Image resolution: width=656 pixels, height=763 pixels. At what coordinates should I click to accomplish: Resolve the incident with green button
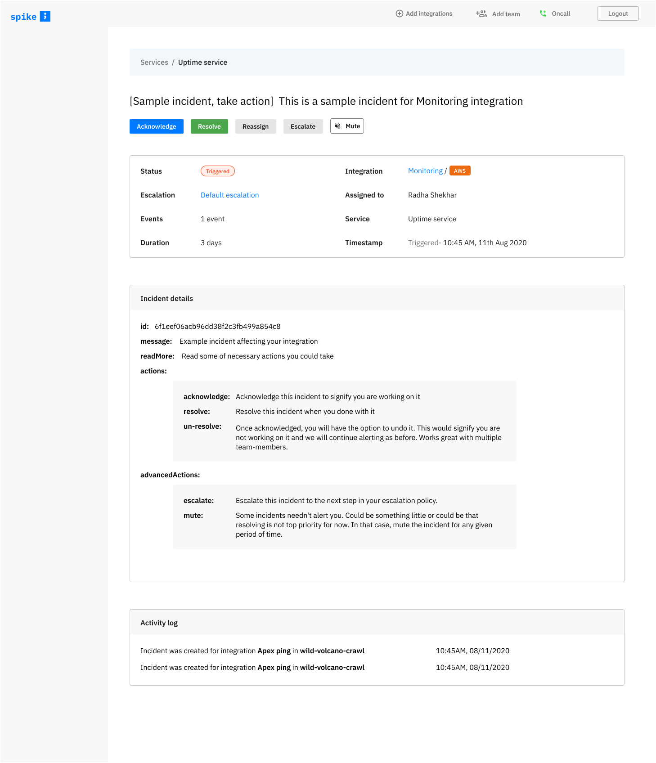point(209,126)
